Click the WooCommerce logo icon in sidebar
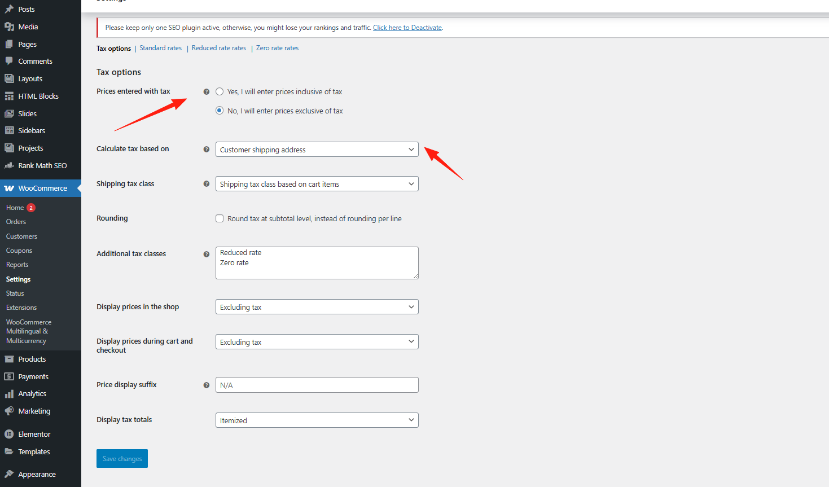This screenshot has height=487, width=829. click(x=9, y=188)
